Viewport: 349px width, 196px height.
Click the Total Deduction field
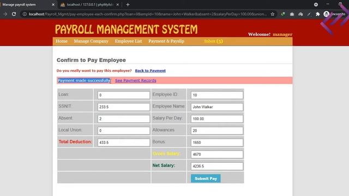click(x=124, y=143)
